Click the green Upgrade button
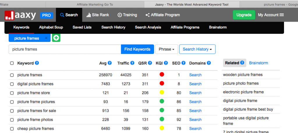298x133 pixels. point(244,15)
